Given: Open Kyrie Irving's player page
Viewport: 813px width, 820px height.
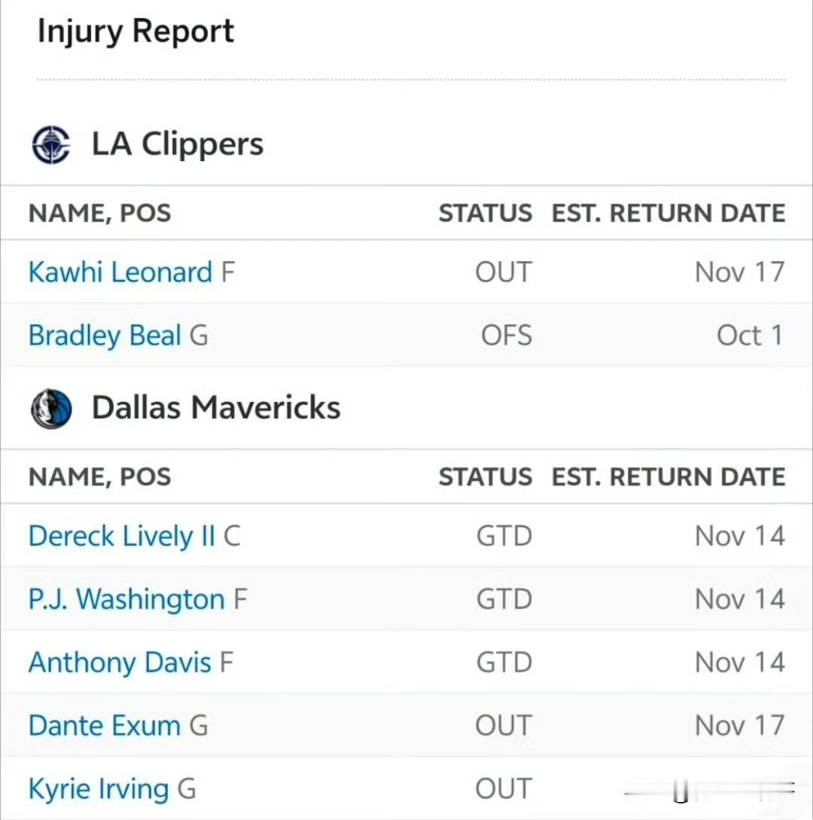Looking at the screenshot, I should [x=99, y=789].
